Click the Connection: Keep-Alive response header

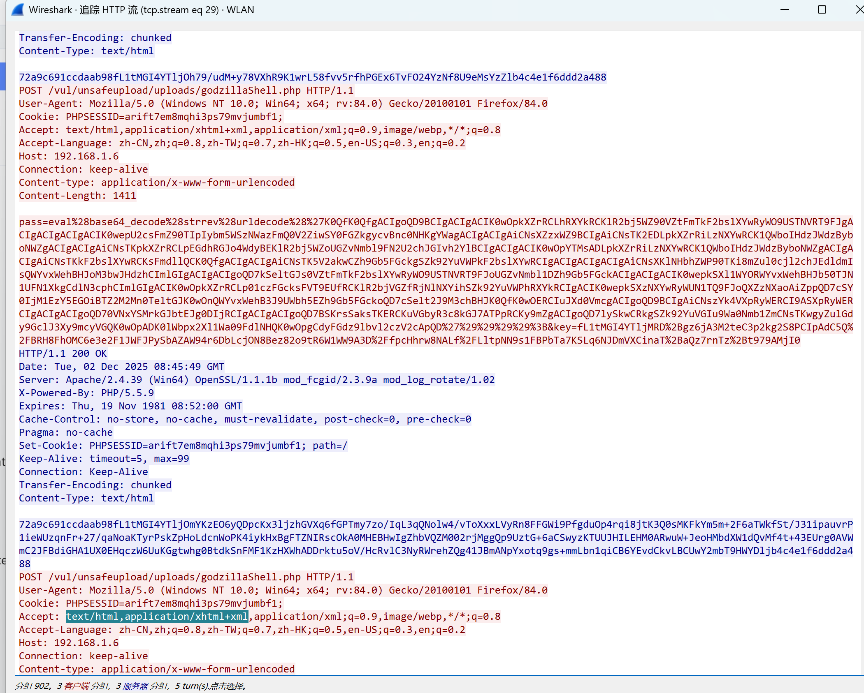(x=83, y=472)
